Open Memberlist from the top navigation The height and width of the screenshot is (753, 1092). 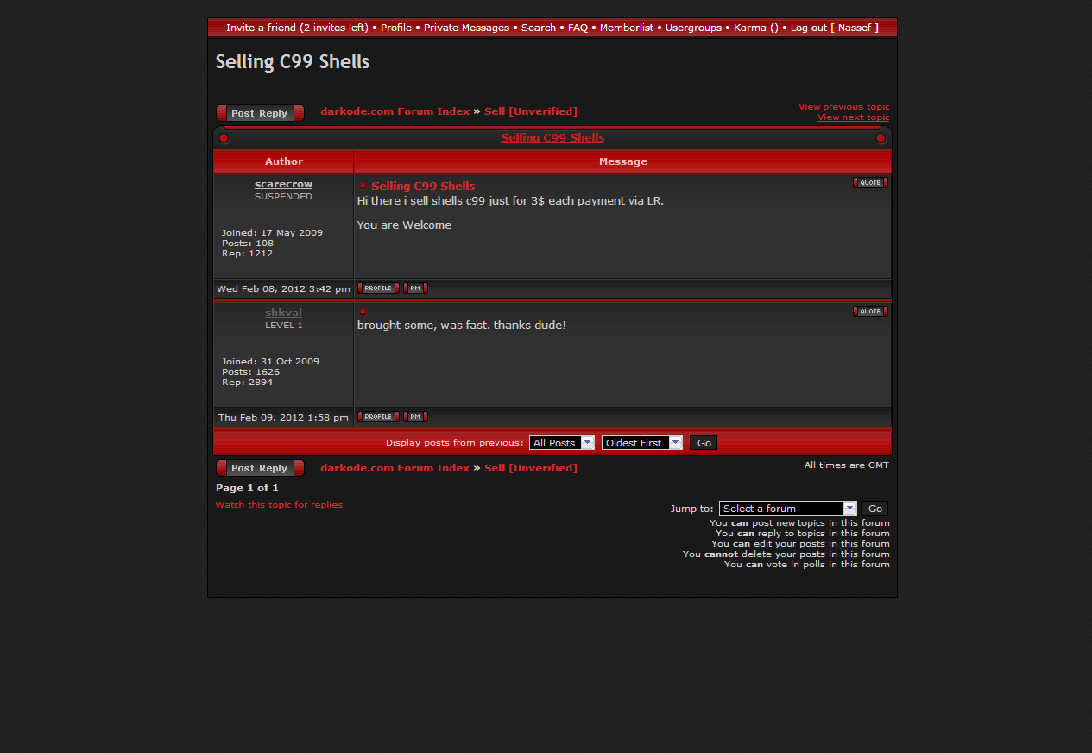click(627, 28)
